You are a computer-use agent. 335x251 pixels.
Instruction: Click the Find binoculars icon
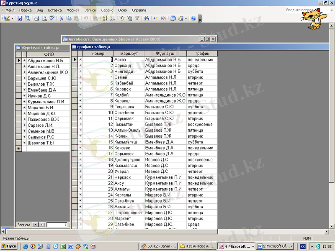(147, 18)
